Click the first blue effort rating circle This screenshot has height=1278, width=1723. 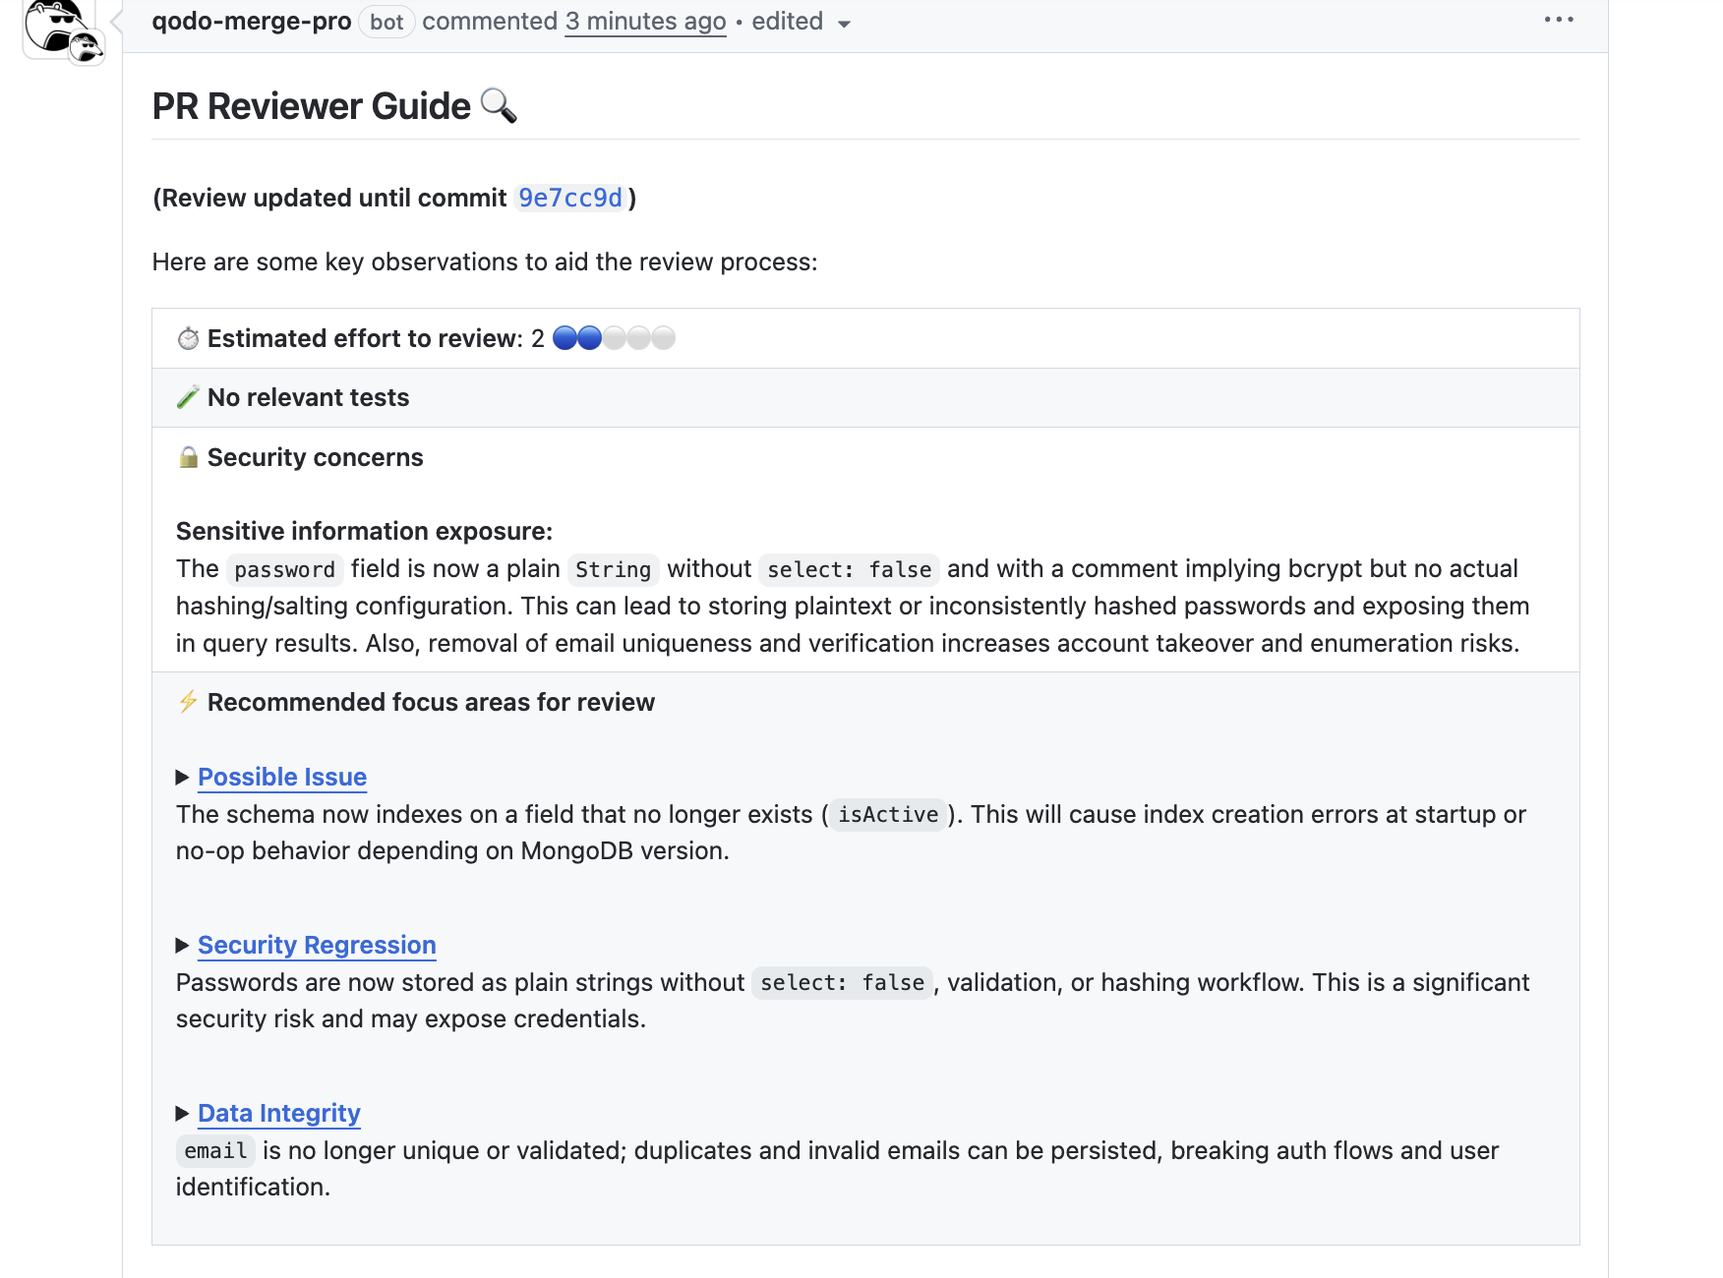[x=564, y=339]
